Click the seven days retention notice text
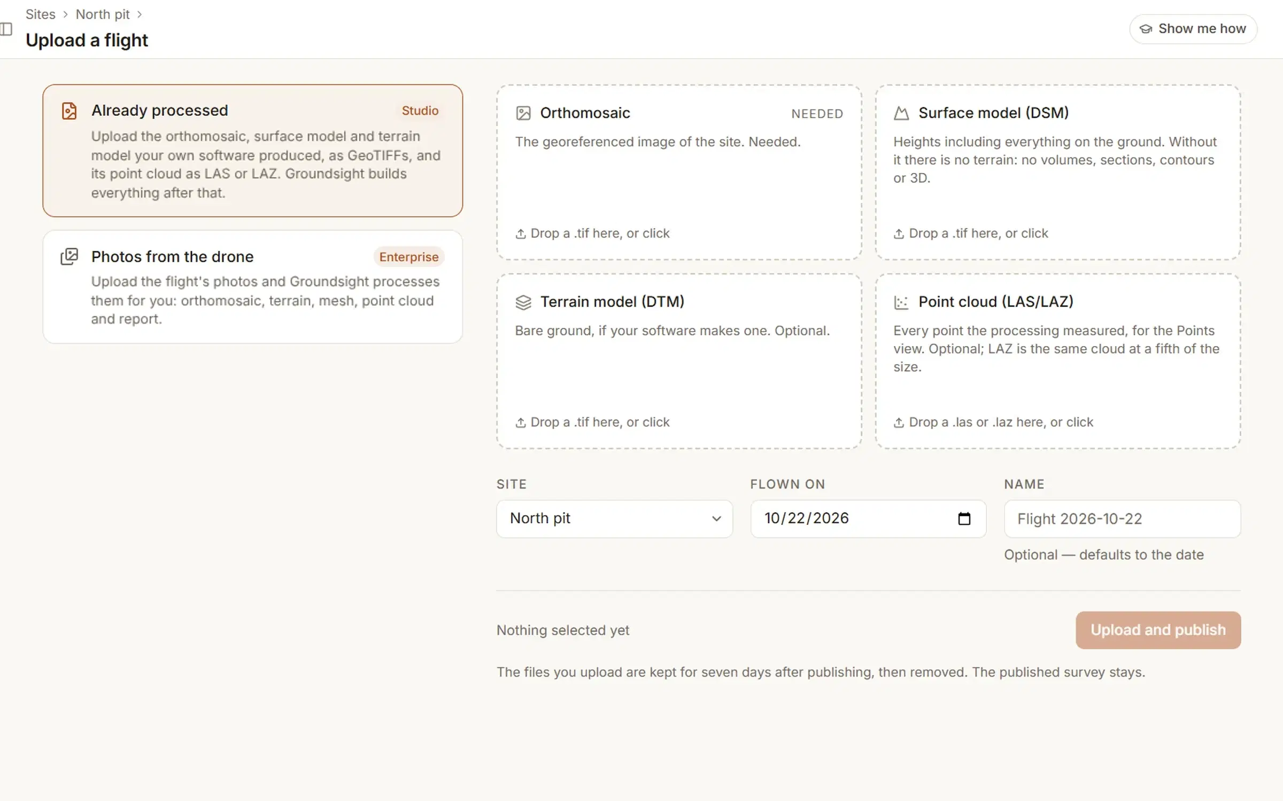The height and width of the screenshot is (801, 1283). coord(821,672)
